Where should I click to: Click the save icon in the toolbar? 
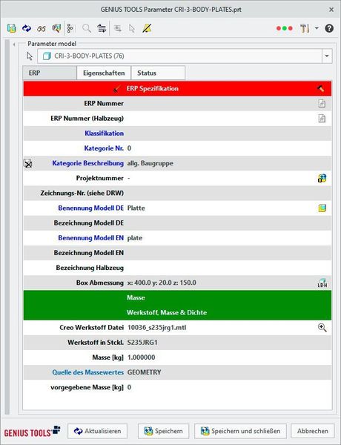(x=12, y=28)
